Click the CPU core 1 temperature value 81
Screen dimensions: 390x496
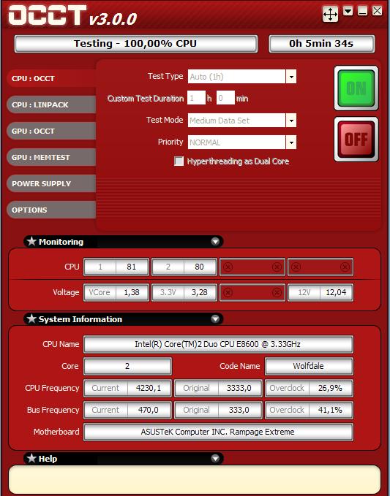132,267
